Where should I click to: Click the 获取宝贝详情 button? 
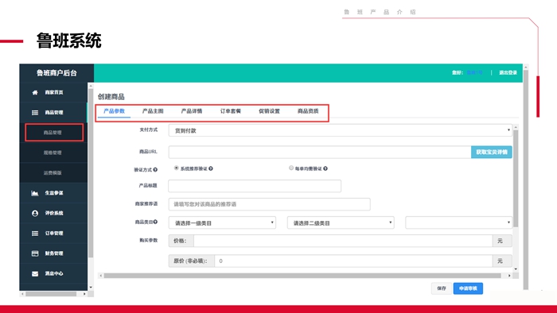[x=492, y=152]
